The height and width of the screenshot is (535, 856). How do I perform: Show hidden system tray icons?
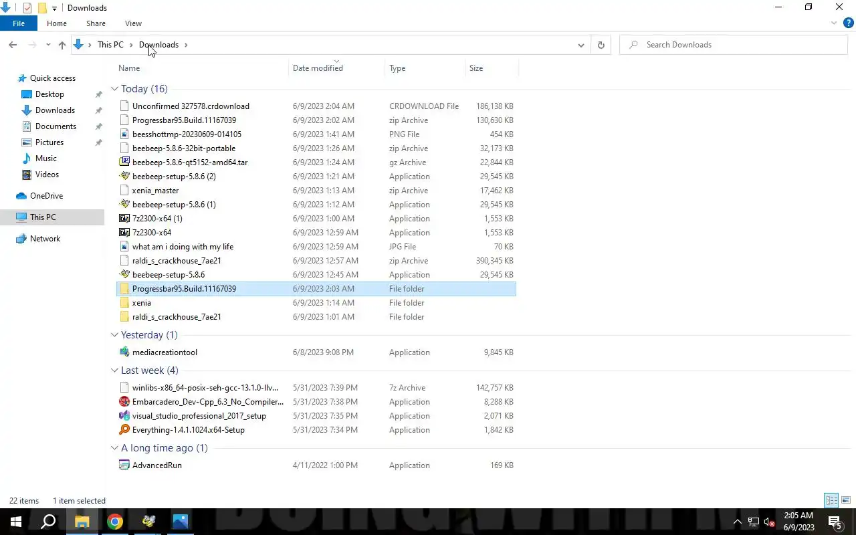point(738,522)
